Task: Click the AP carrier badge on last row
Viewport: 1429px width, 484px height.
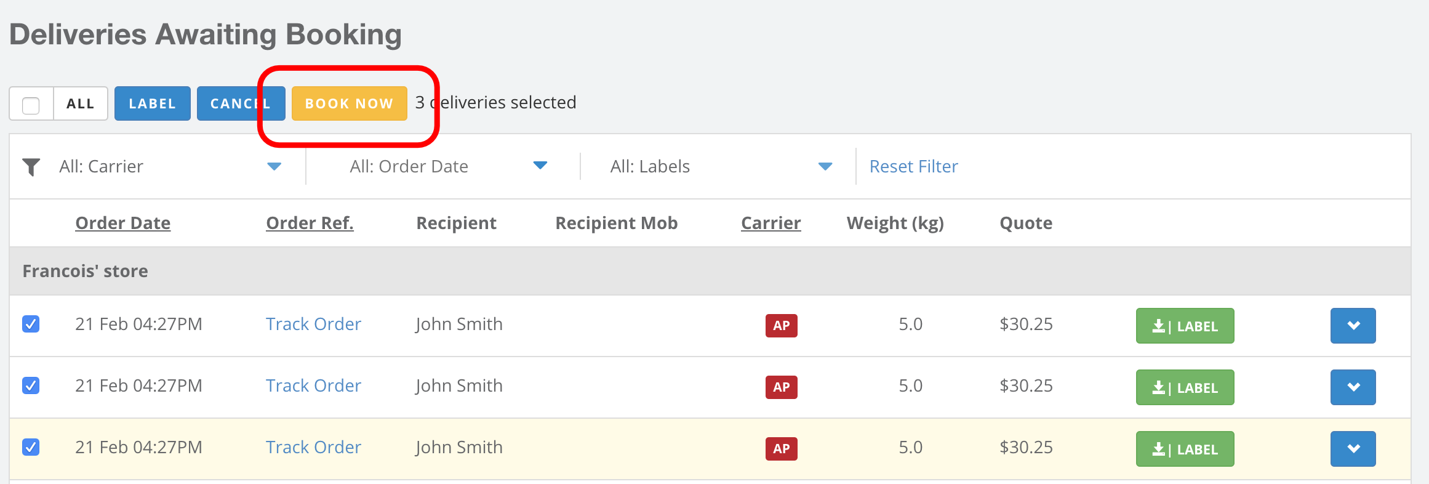Action: pos(780,448)
